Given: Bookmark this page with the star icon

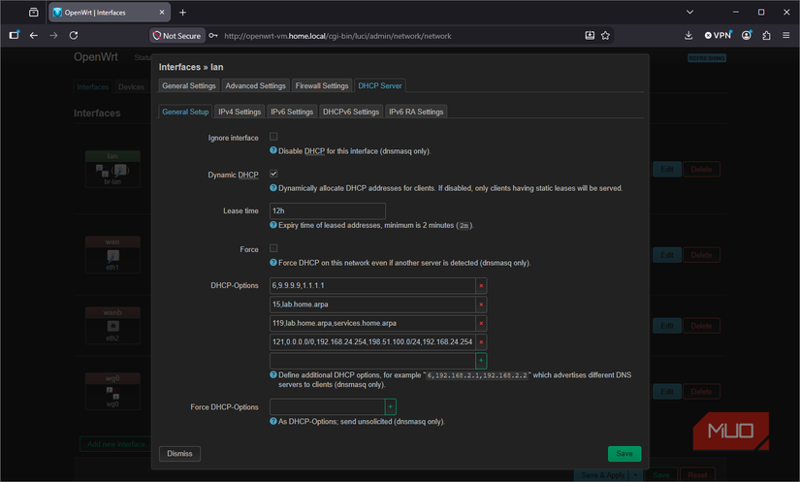Looking at the screenshot, I should pos(605,36).
